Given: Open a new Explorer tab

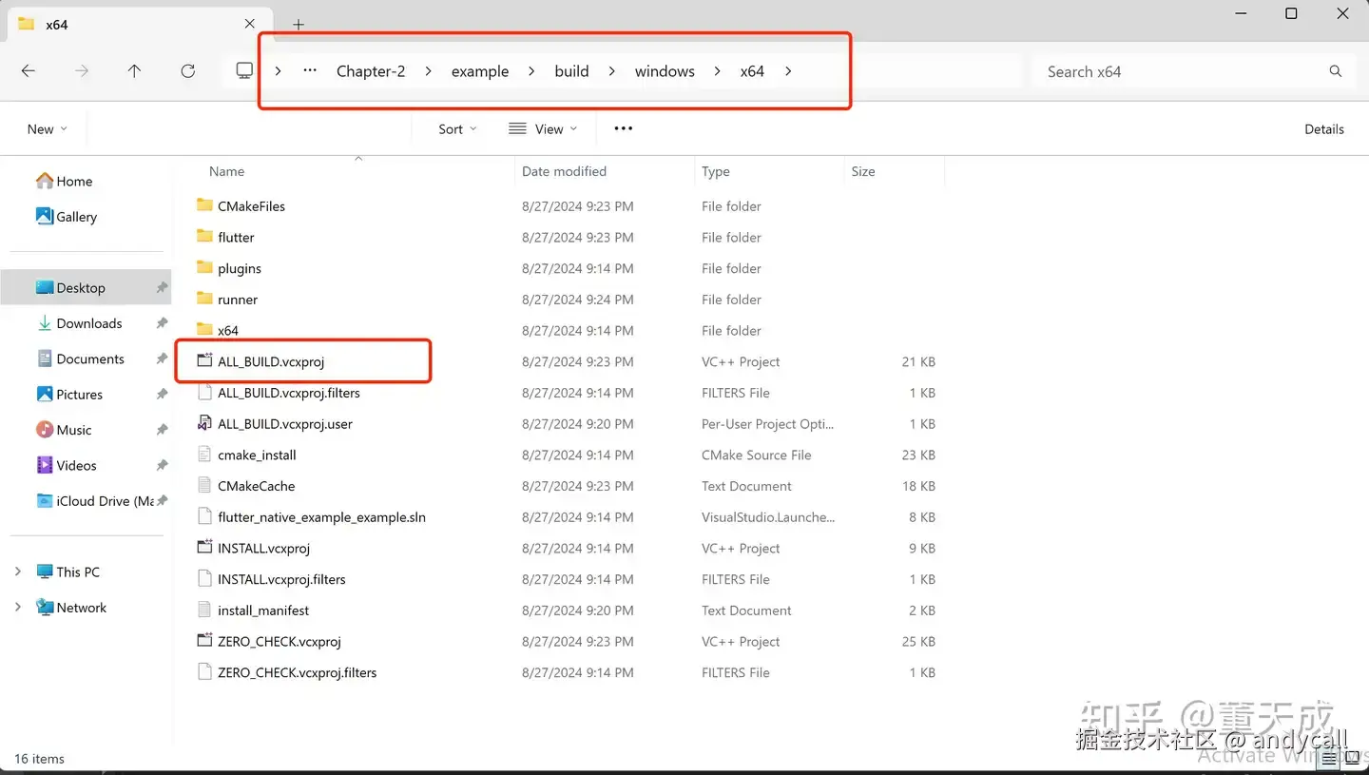Looking at the screenshot, I should [299, 25].
